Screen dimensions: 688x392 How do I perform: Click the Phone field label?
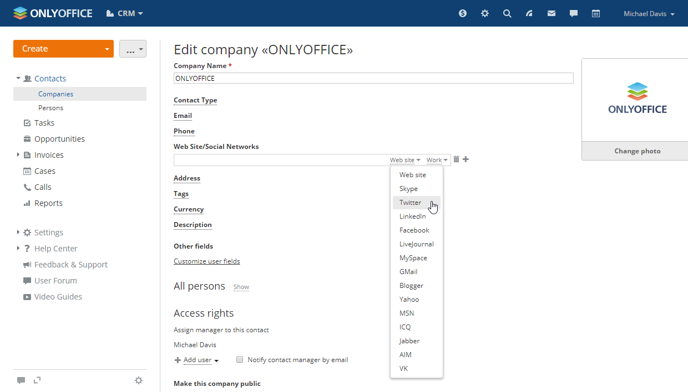tap(184, 131)
